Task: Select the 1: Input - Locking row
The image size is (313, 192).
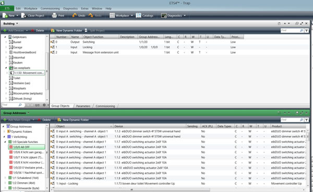Action: click(178, 184)
